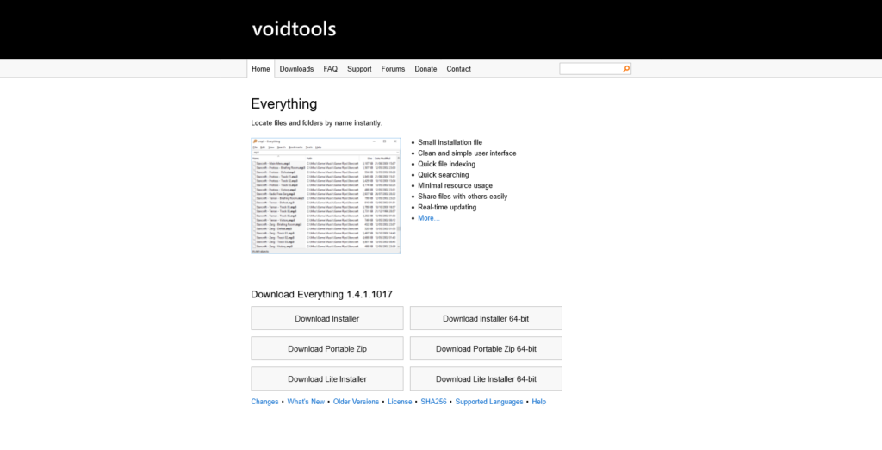The height and width of the screenshot is (450, 882).
Task: Focus the site search input field
Action: tap(591, 69)
